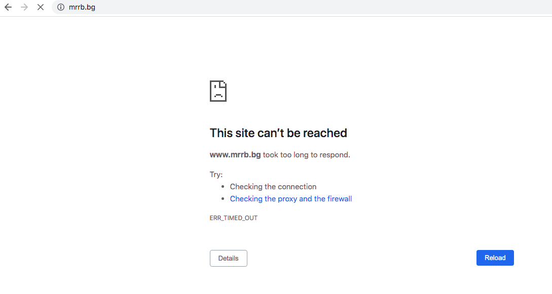Click the empty address bar space right of the URL
552x294 pixels.
click(304, 7)
